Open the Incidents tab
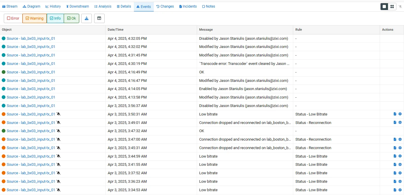Image resolution: width=404 pixels, height=195 pixels. click(188, 6)
